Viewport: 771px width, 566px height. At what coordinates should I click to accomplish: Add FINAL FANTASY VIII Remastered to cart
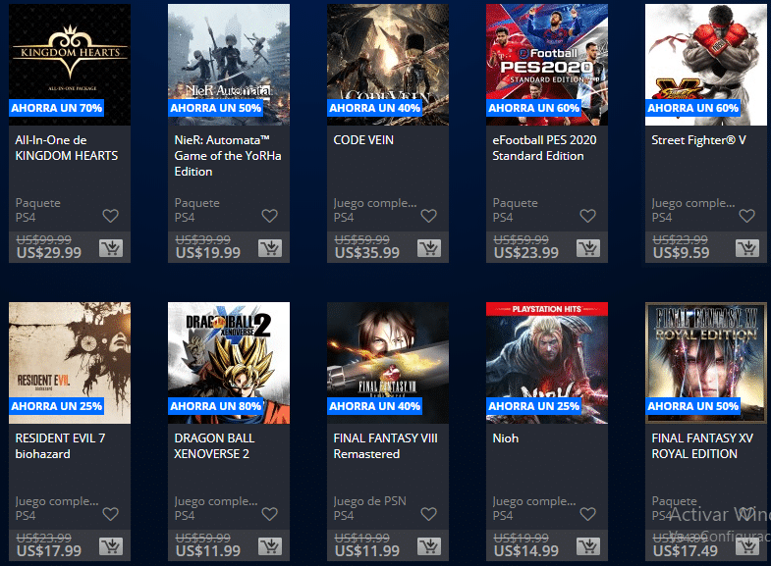click(429, 546)
